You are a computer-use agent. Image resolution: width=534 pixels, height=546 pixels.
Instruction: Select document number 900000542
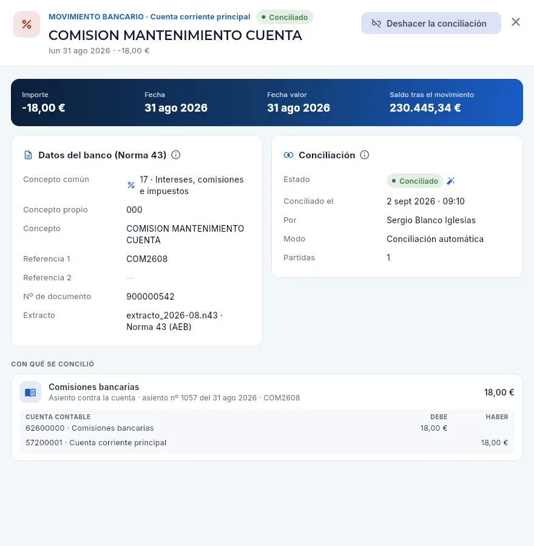click(x=150, y=296)
